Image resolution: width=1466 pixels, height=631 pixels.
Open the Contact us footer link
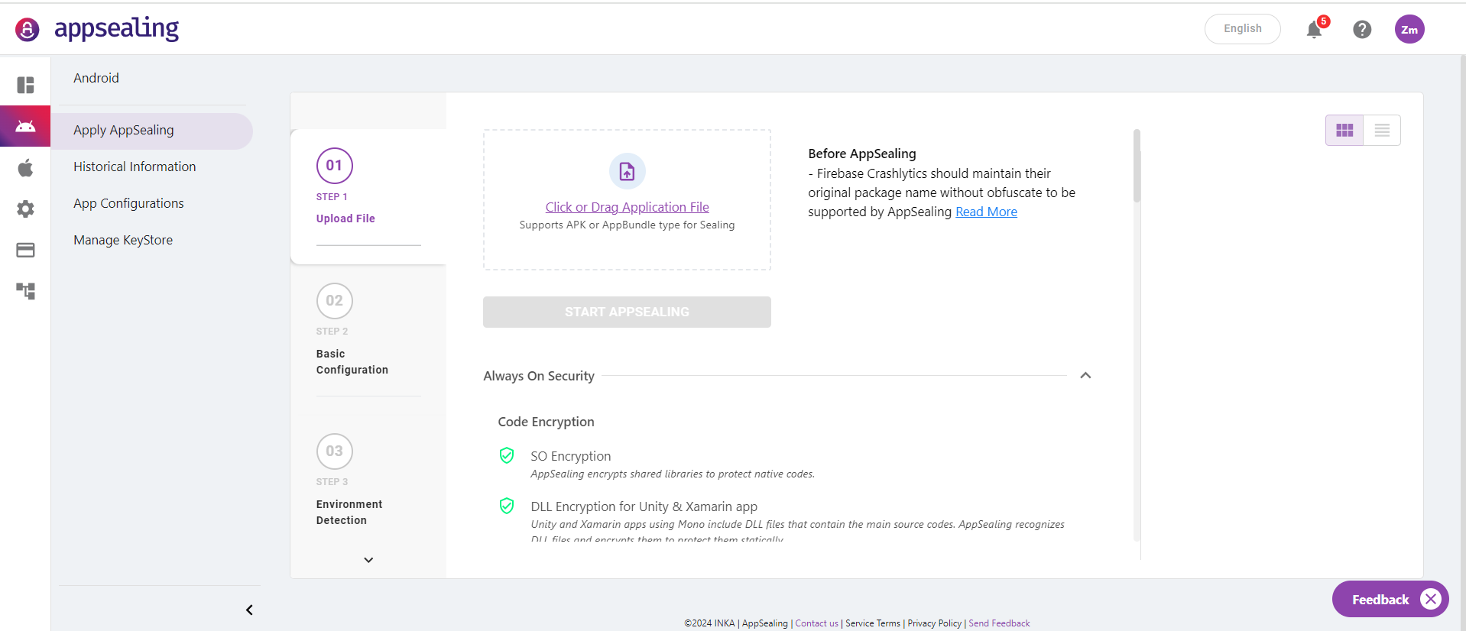click(x=816, y=623)
